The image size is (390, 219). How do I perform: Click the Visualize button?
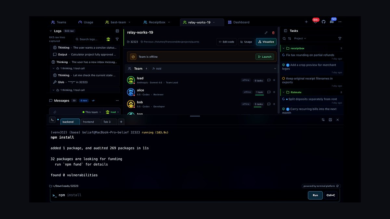tap(266, 42)
